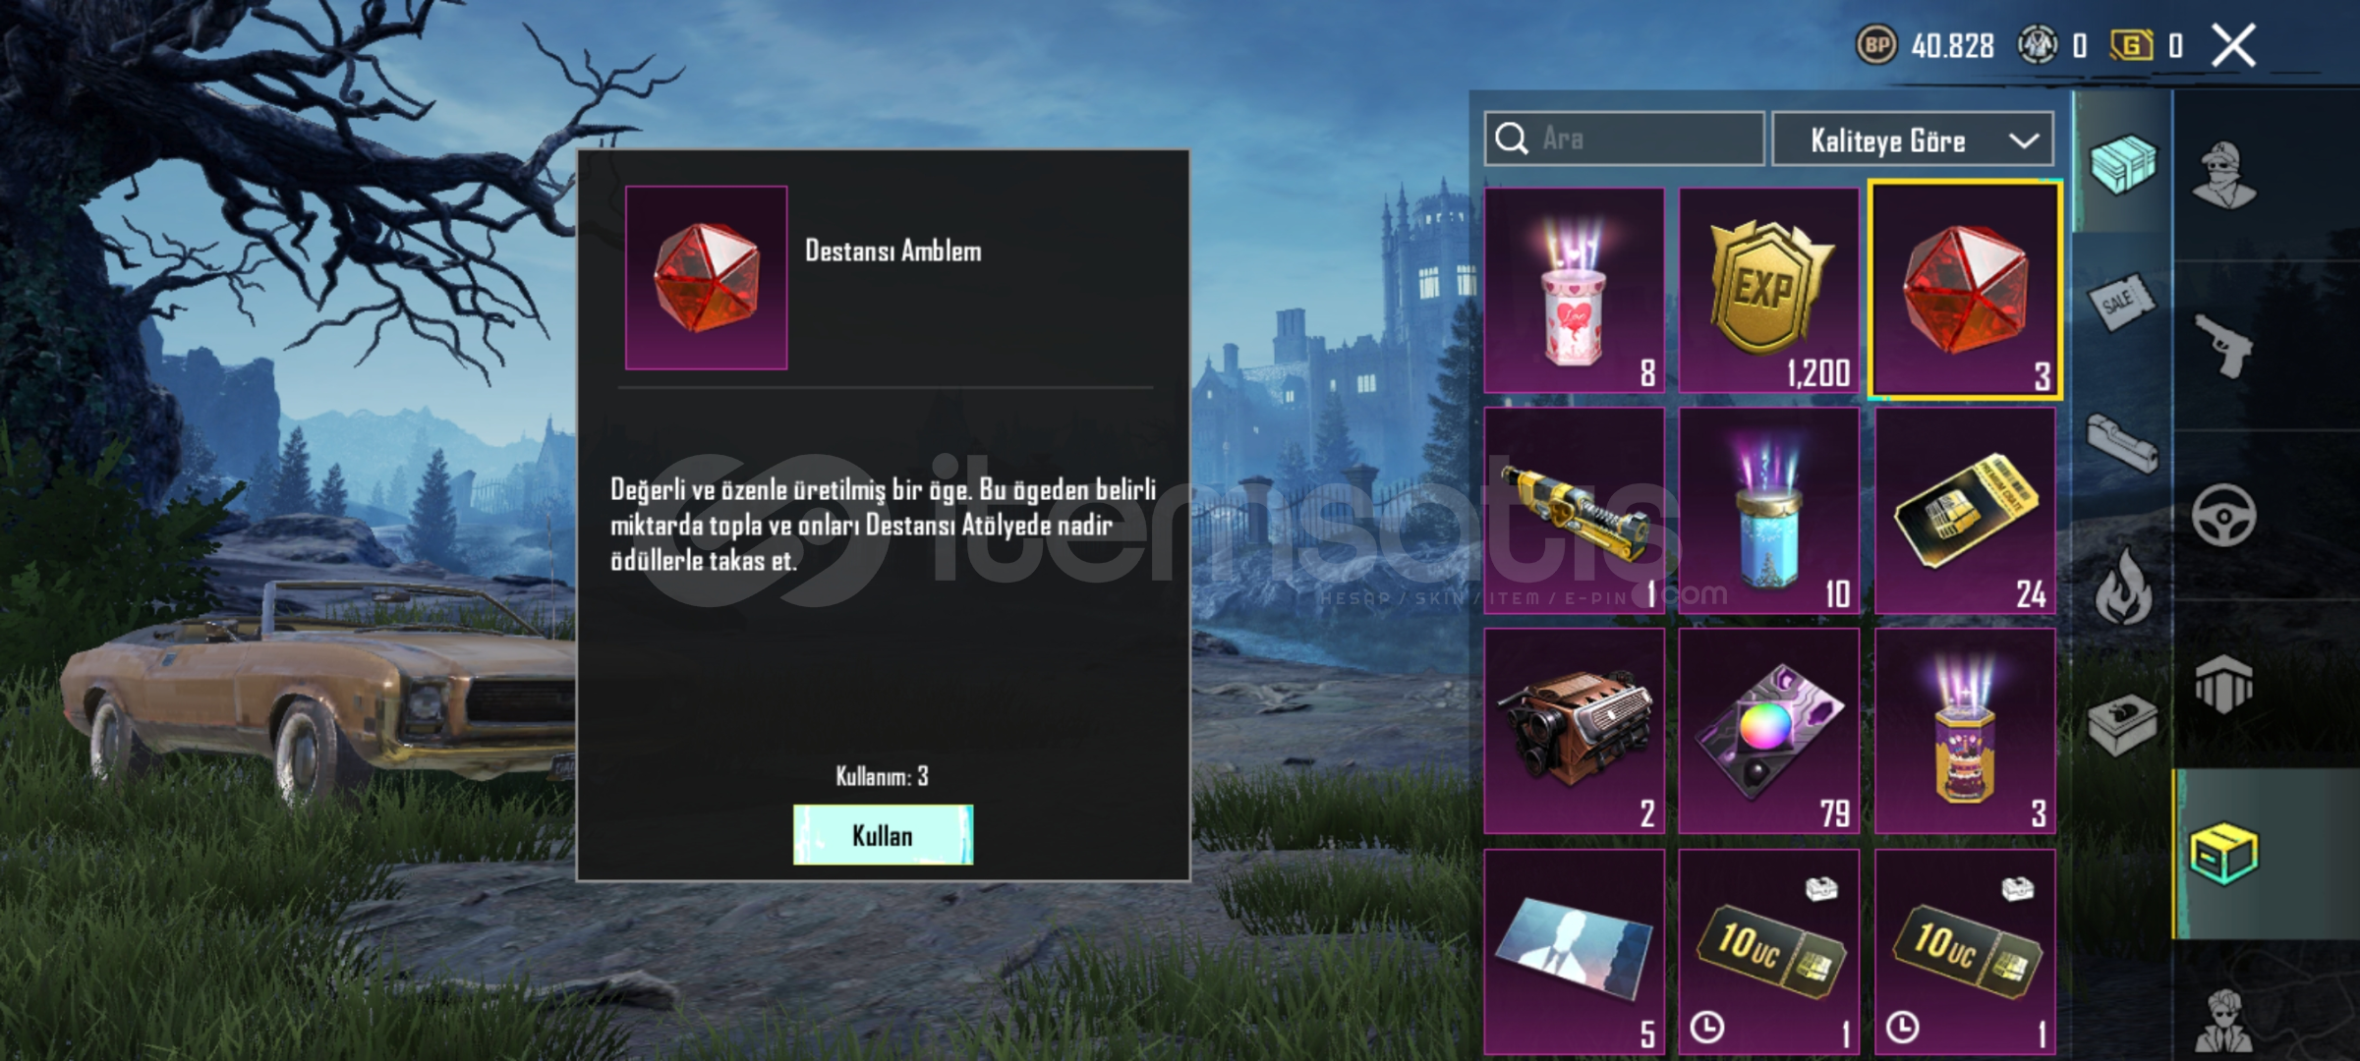Select the parachute category icon
The width and height of the screenshot is (2360, 1061).
coord(2223,684)
